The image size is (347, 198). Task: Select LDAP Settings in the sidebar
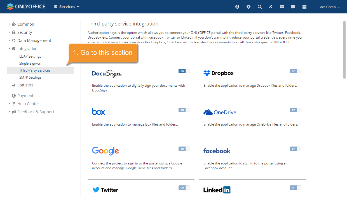click(x=30, y=56)
